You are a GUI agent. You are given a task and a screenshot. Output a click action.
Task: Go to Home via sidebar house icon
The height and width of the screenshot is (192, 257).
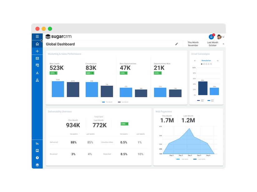[37, 44]
